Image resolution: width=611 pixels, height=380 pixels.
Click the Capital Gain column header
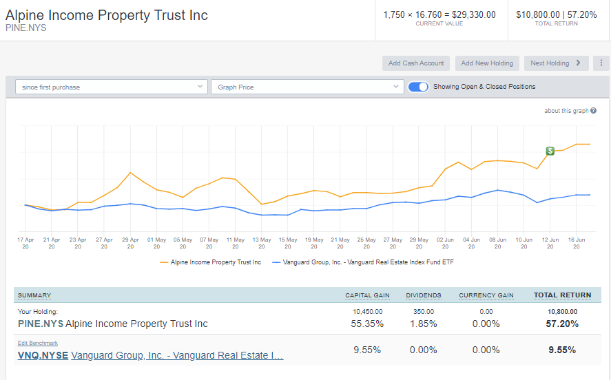point(367,295)
